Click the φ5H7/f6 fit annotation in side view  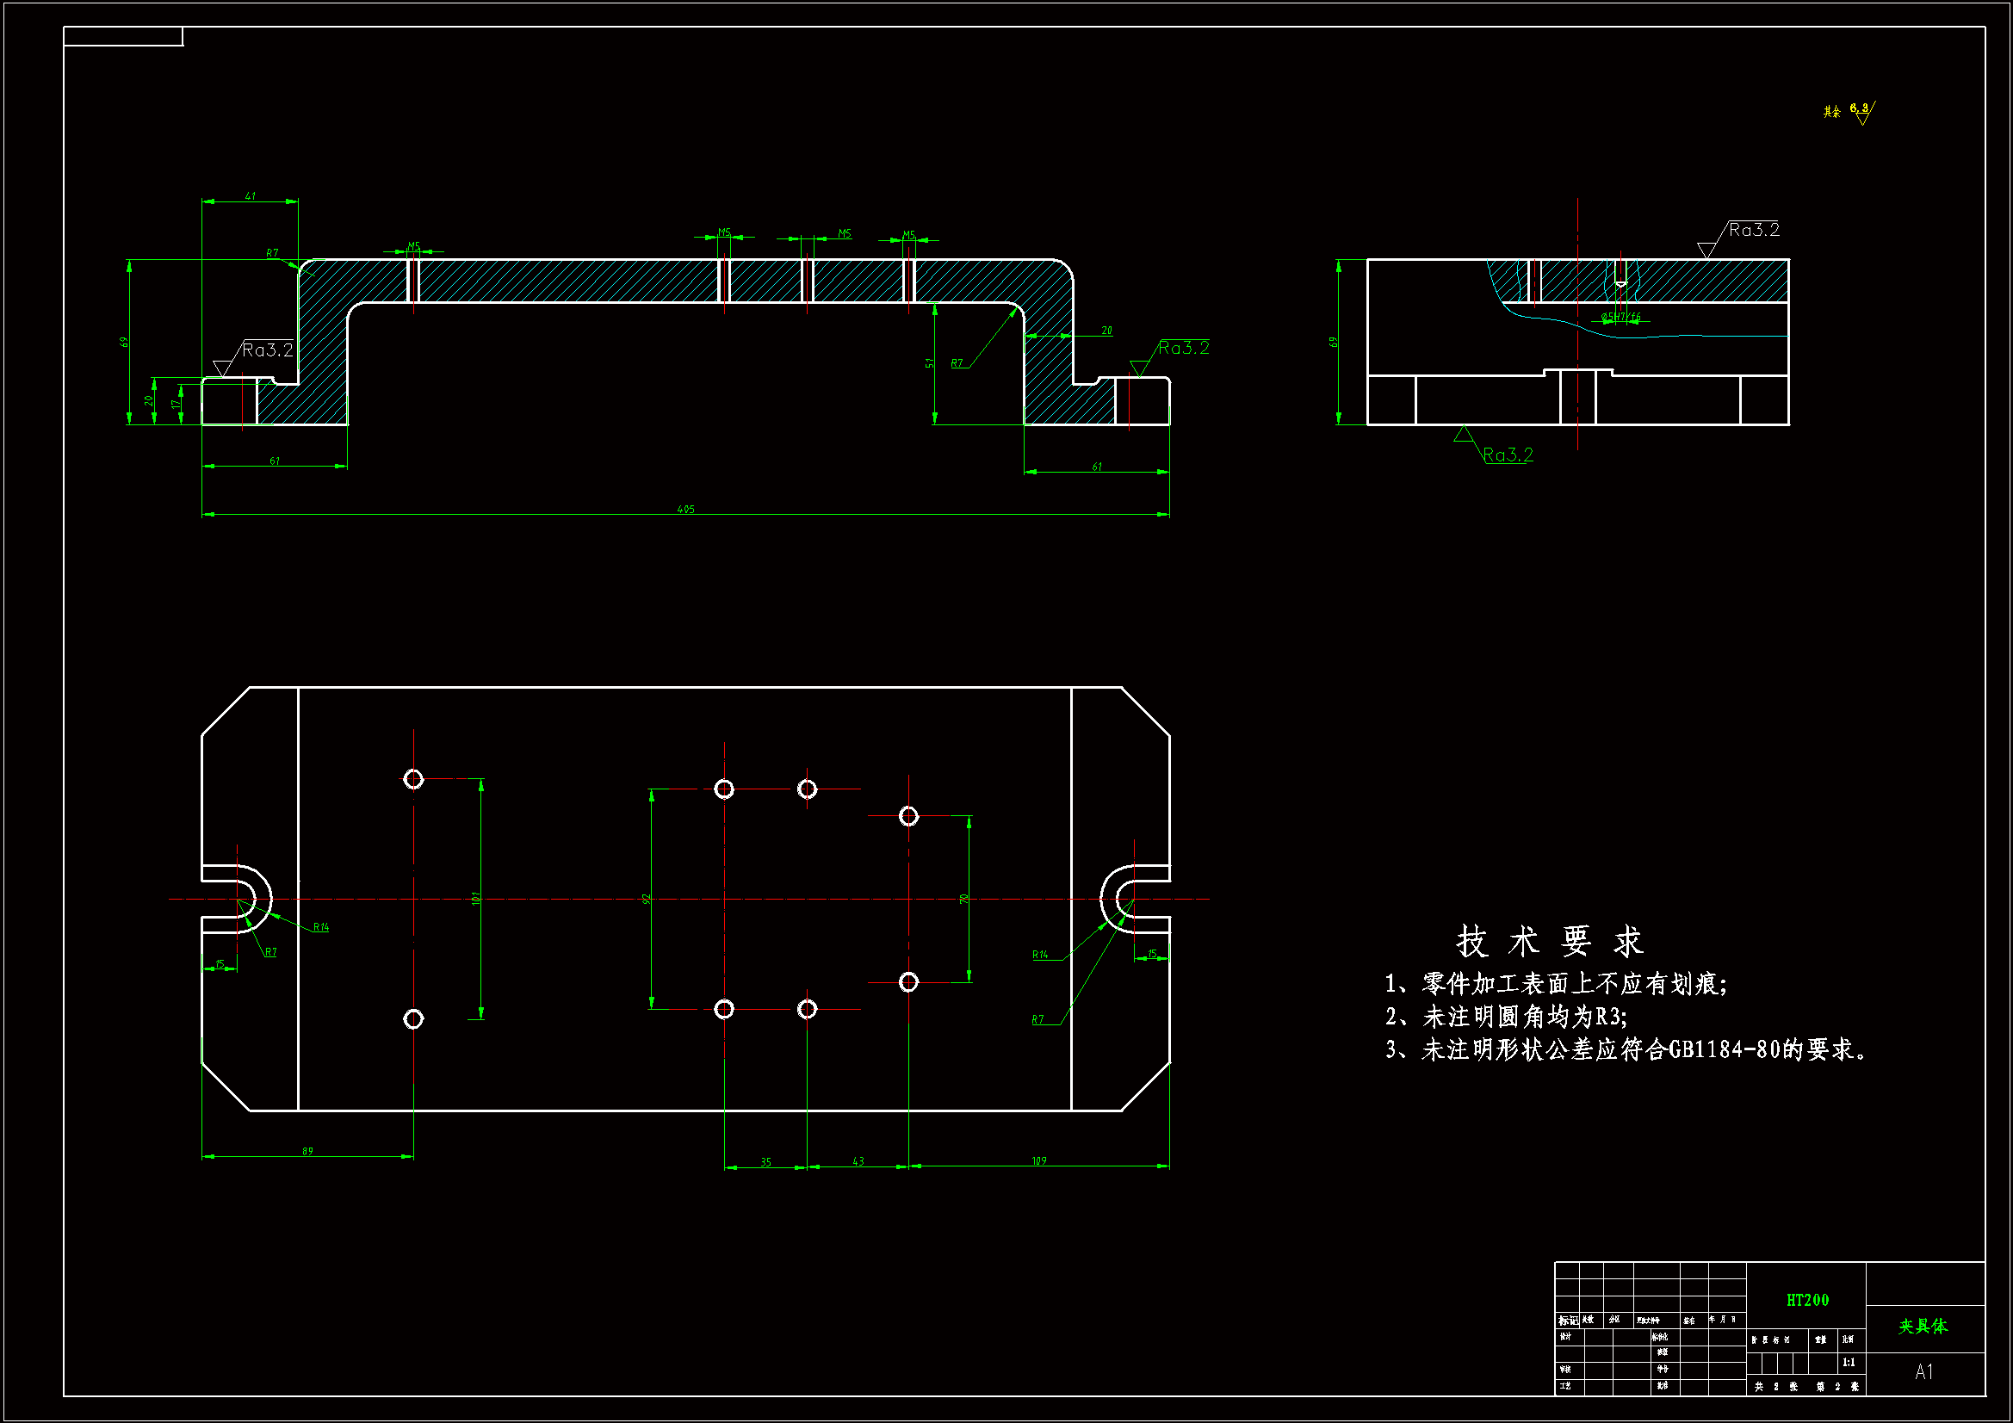coord(1620,317)
